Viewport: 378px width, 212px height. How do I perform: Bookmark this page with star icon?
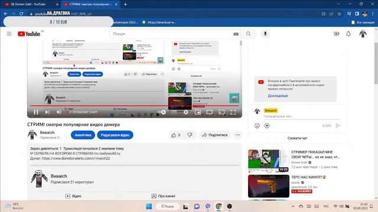[x=339, y=14]
